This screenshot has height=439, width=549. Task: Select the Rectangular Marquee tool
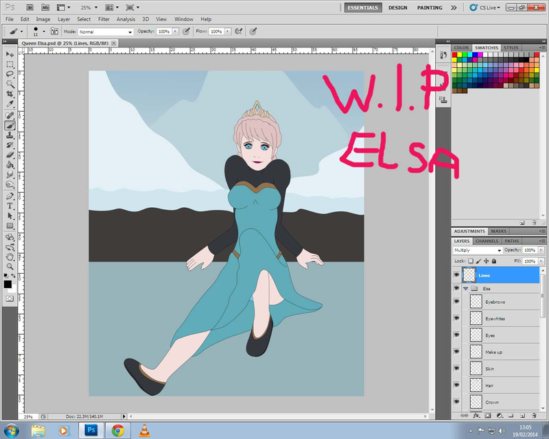pyautogui.click(x=10, y=64)
